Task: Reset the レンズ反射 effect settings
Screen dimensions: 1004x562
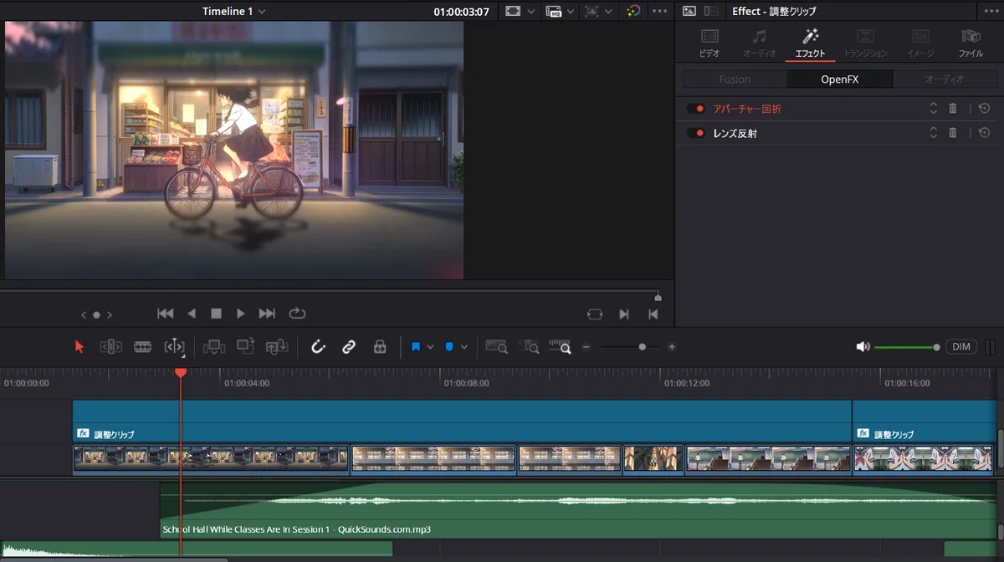Action: pyautogui.click(x=984, y=133)
